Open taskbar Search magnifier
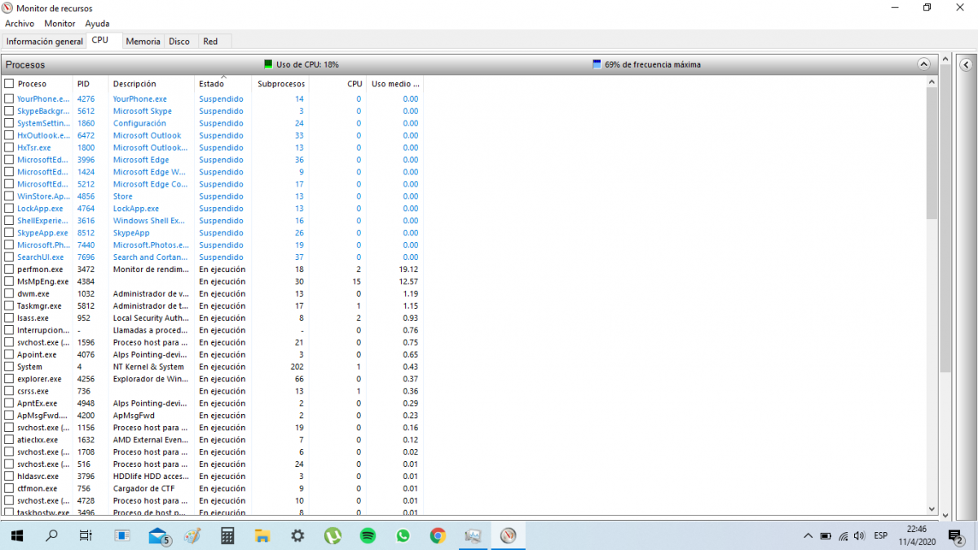This screenshot has height=550, width=978. point(51,536)
